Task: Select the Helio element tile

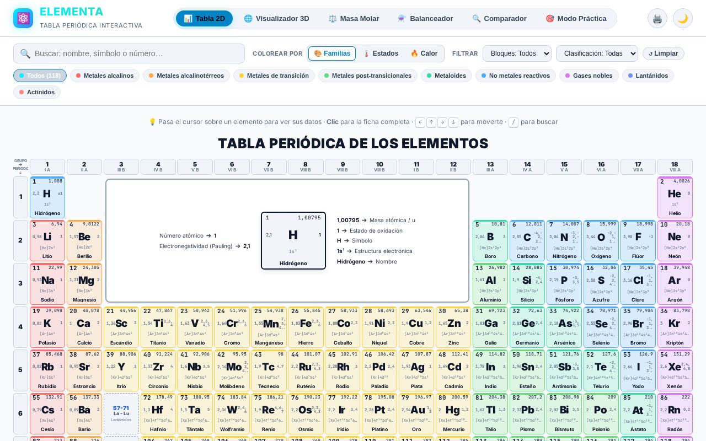Action: (x=675, y=197)
